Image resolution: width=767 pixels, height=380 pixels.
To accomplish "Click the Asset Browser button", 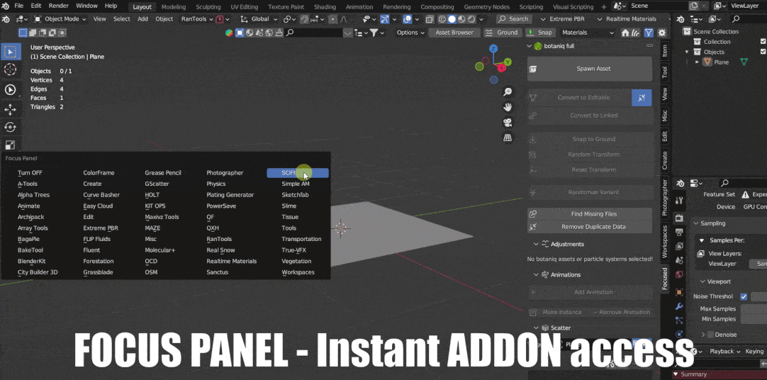I will 454,33.
